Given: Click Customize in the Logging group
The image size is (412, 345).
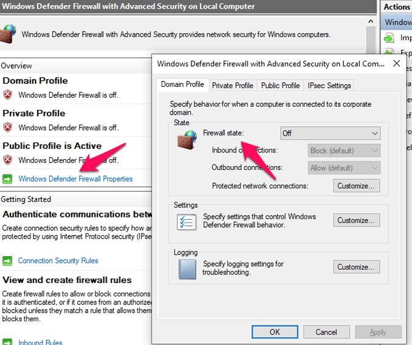Looking at the screenshot, I should 357,267.
